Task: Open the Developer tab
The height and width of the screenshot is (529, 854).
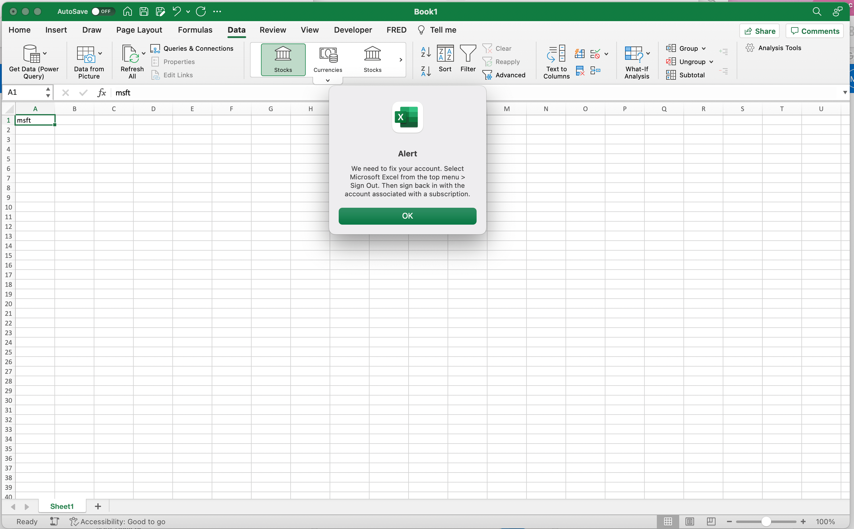Action: pos(353,30)
